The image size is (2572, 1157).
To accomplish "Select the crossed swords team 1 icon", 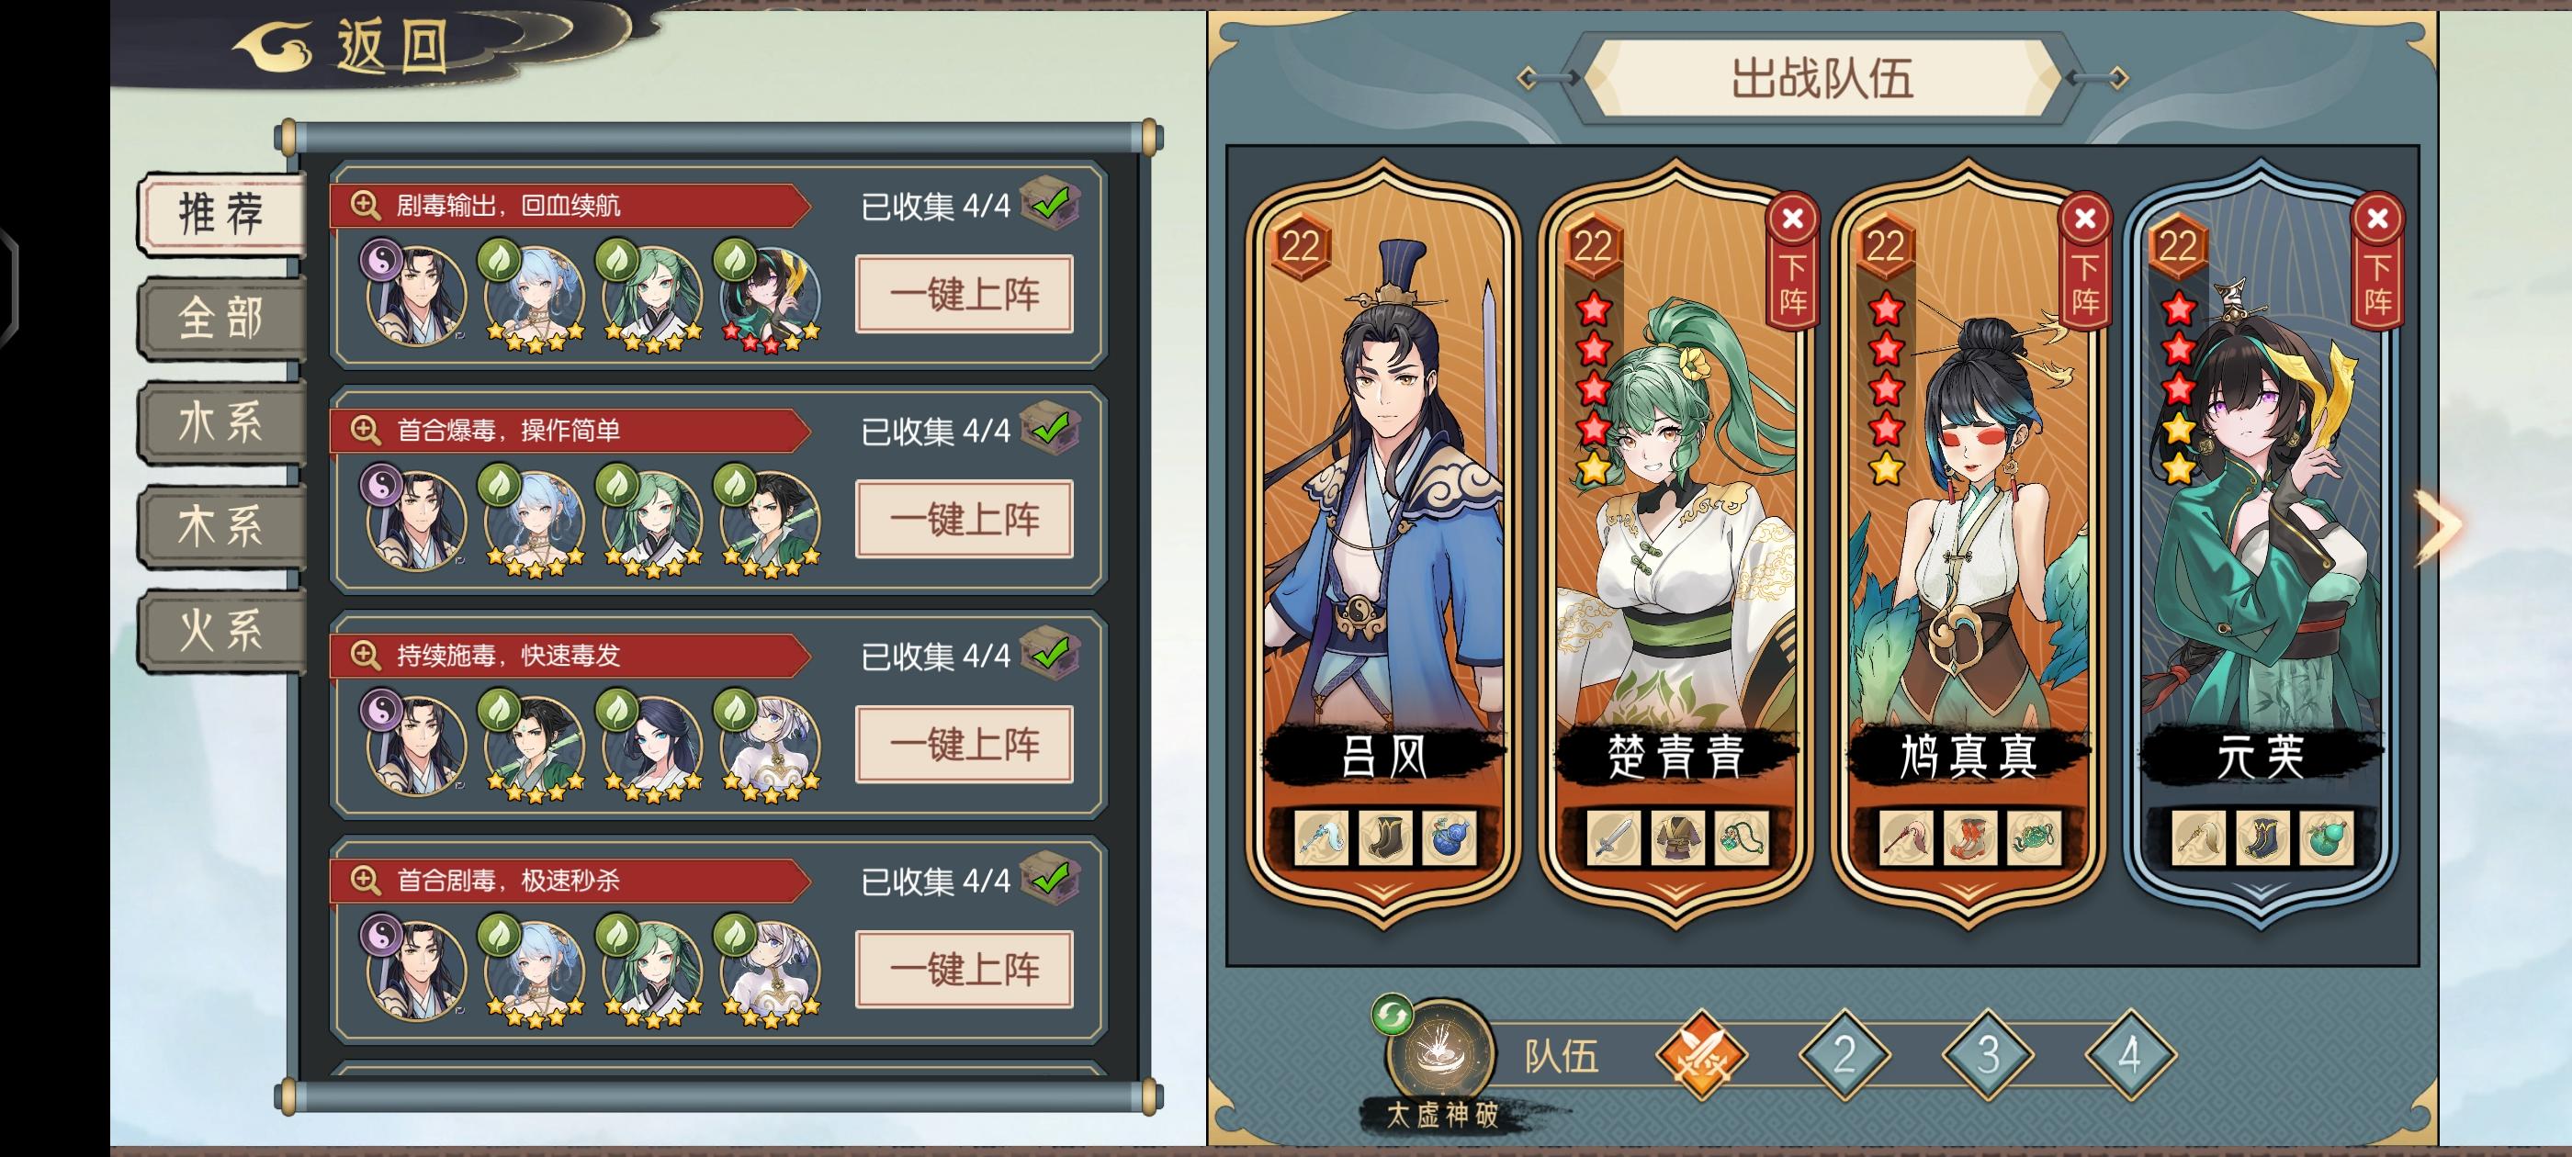I will 1701,1054.
